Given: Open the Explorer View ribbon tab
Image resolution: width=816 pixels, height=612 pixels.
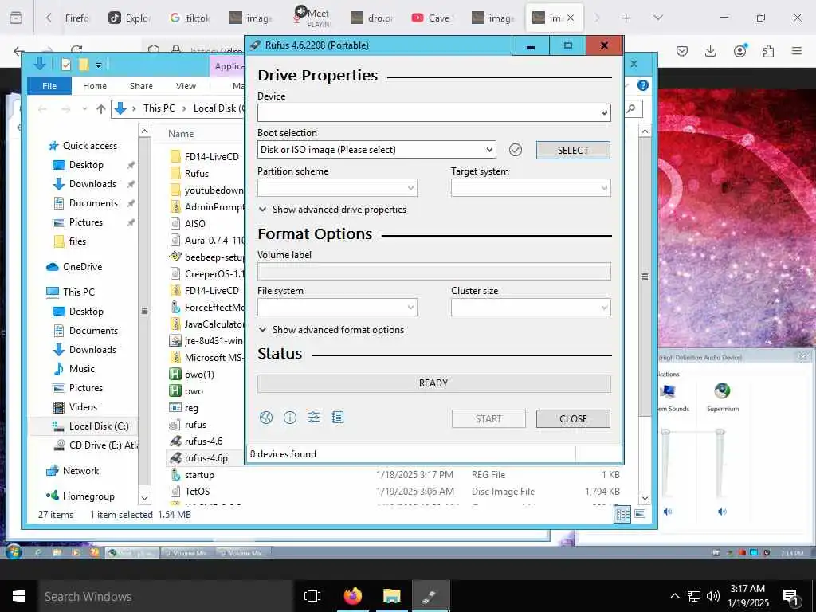Looking at the screenshot, I should tap(186, 86).
